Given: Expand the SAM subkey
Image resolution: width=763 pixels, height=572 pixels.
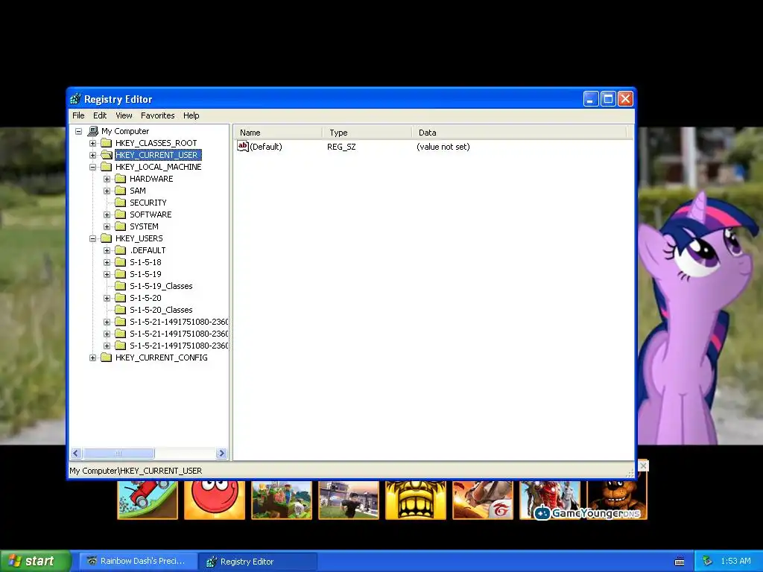Looking at the screenshot, I should click(x=107, y=191).
